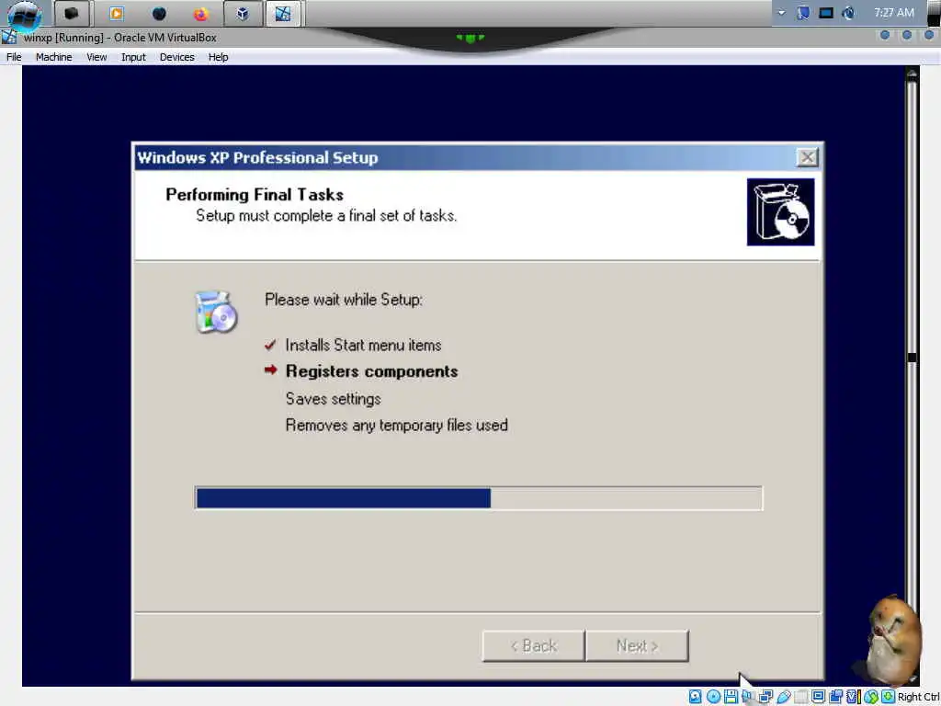
Task: Click the disabled Back button in Setup
Action: tap(534, 646)
